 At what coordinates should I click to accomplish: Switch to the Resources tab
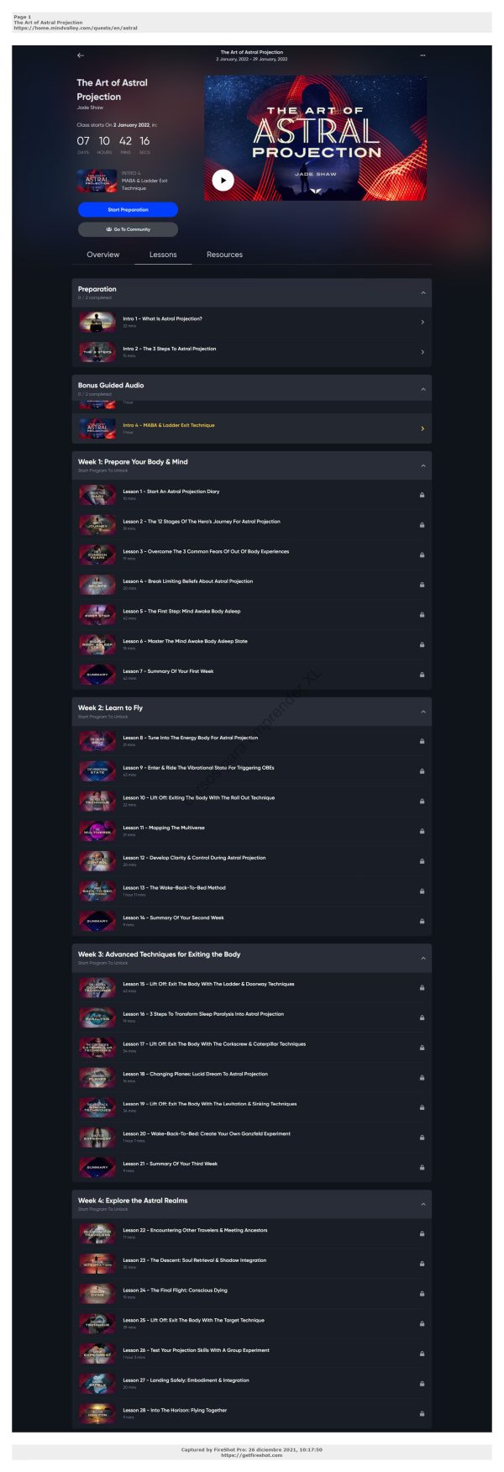[224, 255]
